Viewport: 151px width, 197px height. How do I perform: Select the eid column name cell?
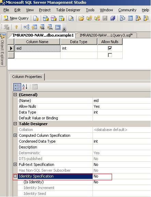click(37, 48)
